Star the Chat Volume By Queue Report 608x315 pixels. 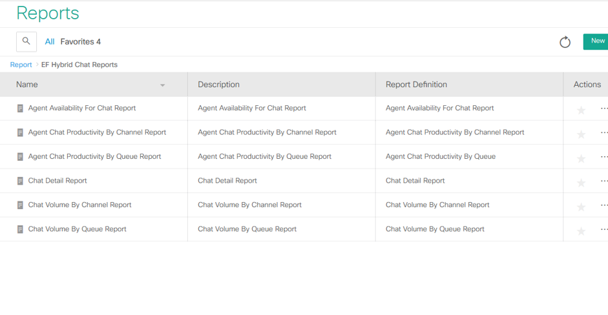[581, 231]
